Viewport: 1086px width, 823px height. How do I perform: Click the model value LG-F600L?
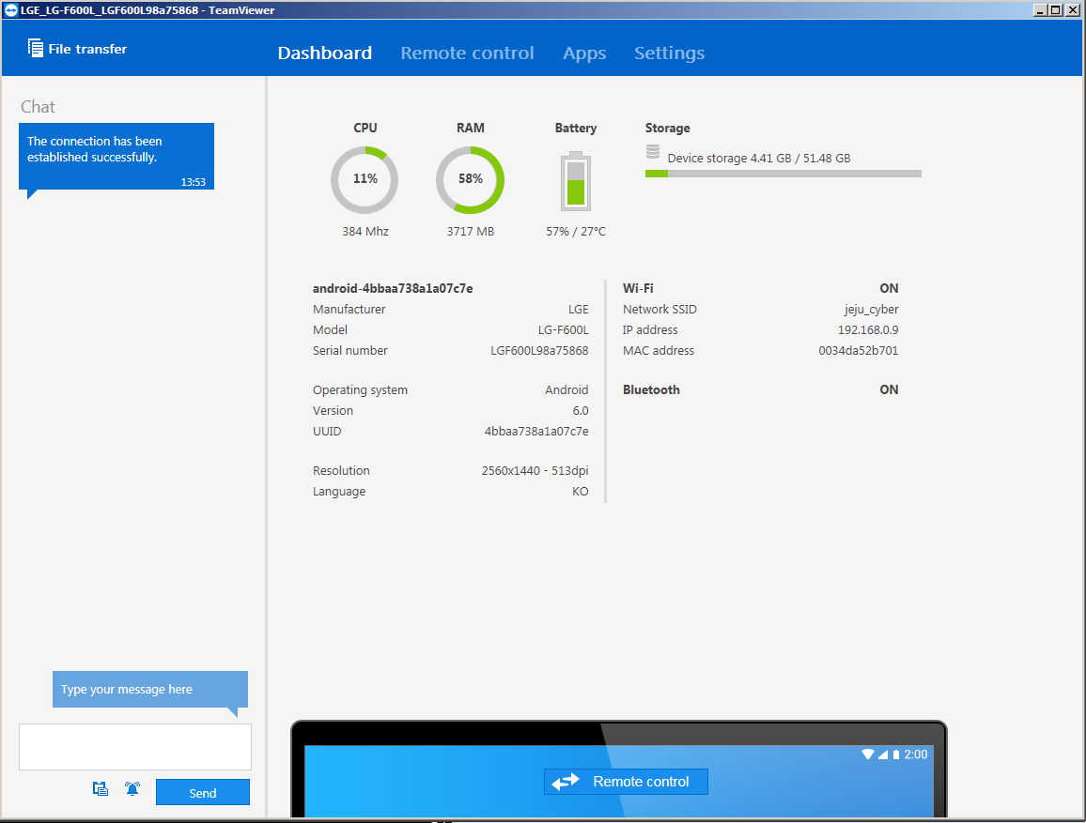pos(563,330)
